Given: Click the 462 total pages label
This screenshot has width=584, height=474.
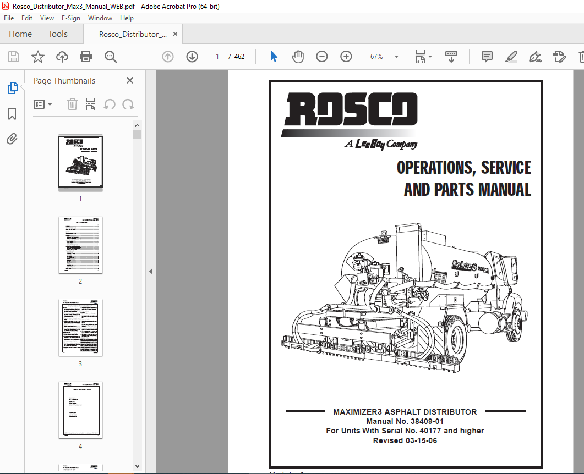Looking at the screenshot, I should [x=239, y=57].
